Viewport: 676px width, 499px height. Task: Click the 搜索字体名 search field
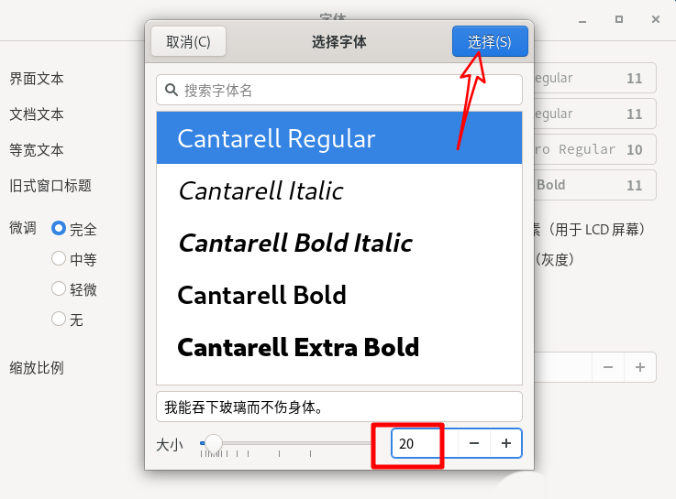[x=349, y=91]
